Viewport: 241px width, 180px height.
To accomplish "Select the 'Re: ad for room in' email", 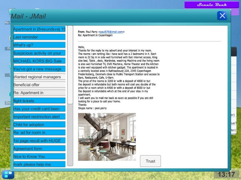I will (39, 133).
